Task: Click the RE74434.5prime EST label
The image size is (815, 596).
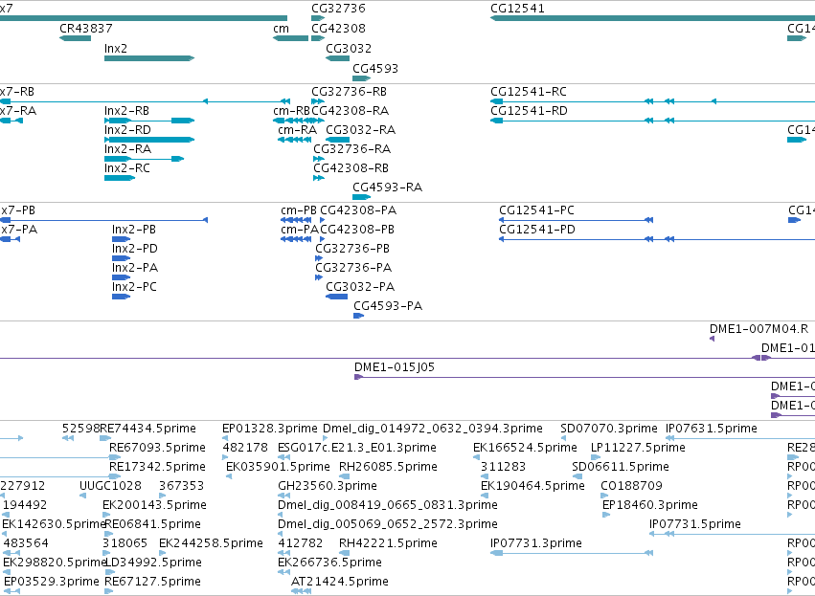Action: click(x=148, y=429)
